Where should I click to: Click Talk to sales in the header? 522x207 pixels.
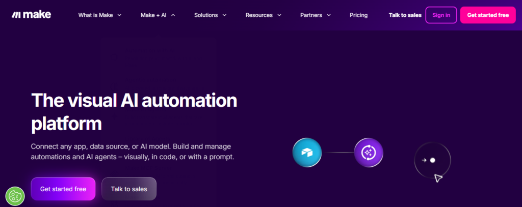405,15
